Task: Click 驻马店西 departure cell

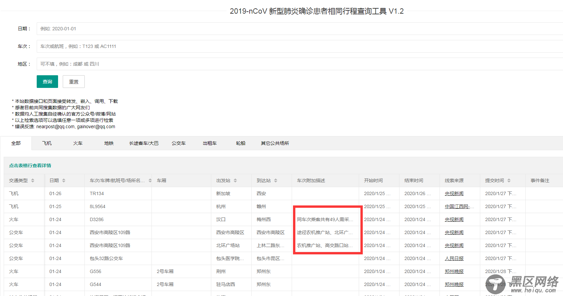Action: click(231, 284)
